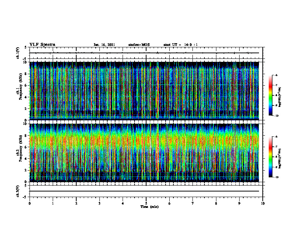Click the "ch.3(V)" waveform axis label

pos(18,191)
